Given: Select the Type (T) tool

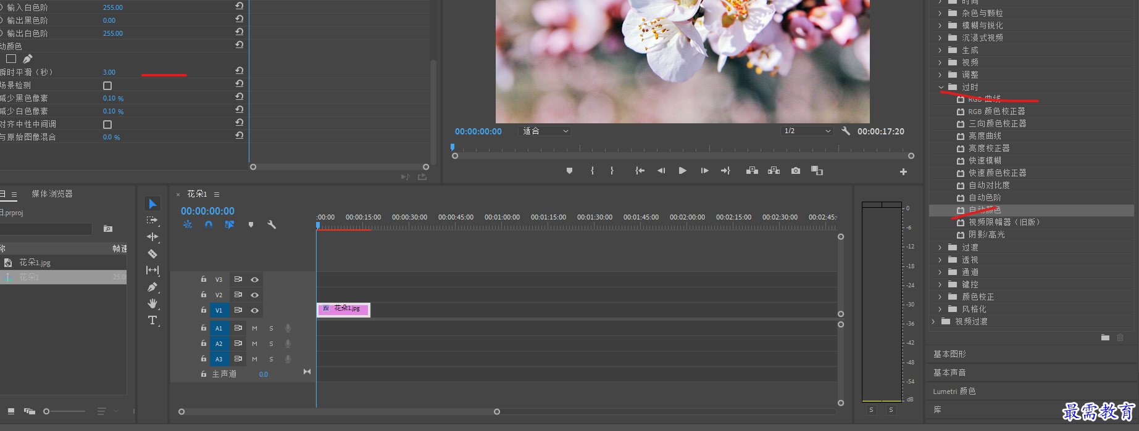Looking at the screenshot, I should 152,320.
